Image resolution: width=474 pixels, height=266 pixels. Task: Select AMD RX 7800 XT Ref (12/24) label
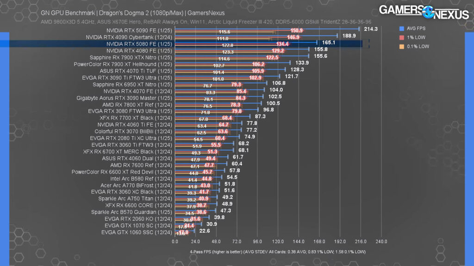click(x=137, y=105)
